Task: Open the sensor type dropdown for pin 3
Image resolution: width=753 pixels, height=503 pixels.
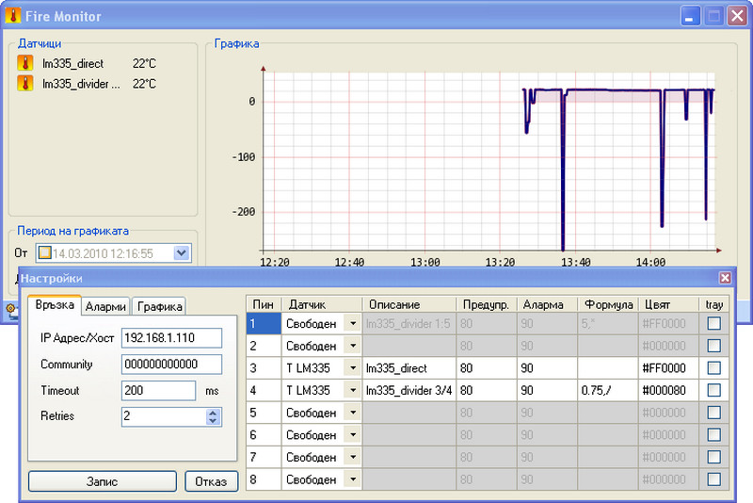Action: click(x=352, y=368)
